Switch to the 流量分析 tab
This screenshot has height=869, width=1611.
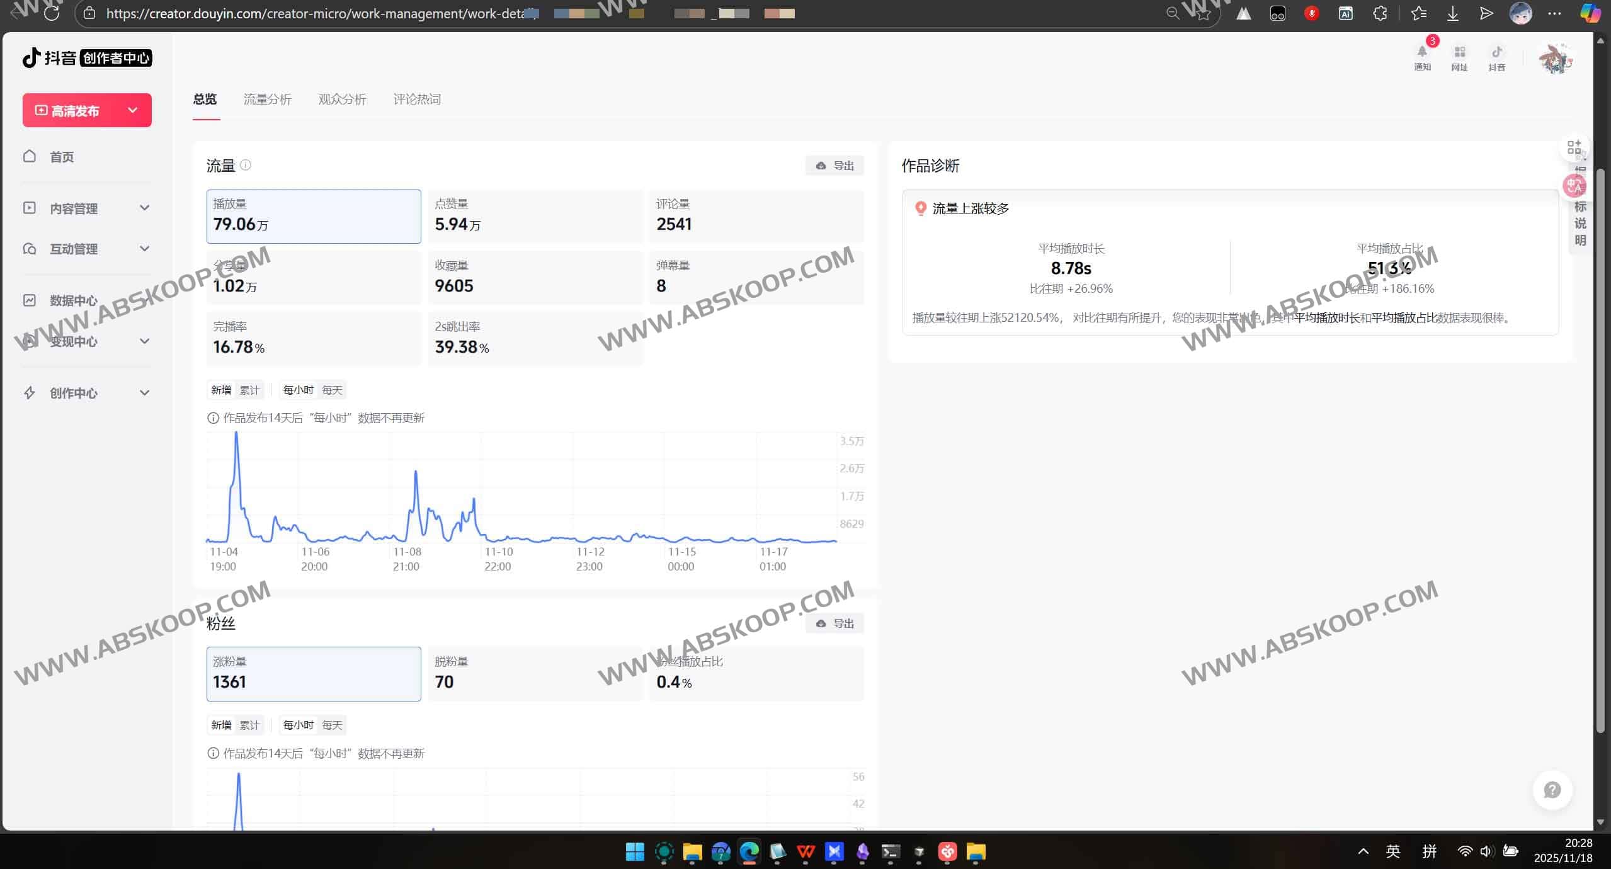(266, 99)
